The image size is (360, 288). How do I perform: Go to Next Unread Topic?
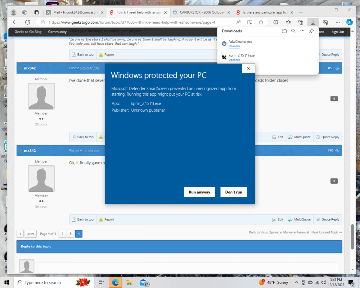(x=327, y=232)
